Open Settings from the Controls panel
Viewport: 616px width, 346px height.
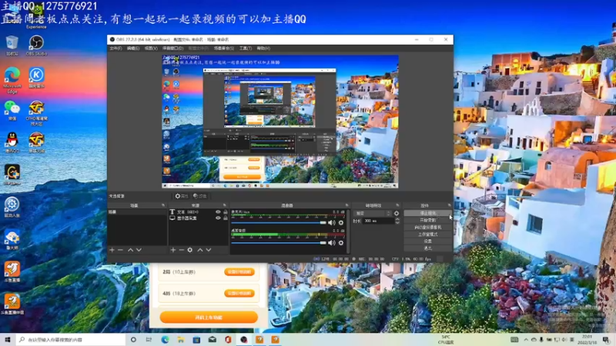[427, 241]
